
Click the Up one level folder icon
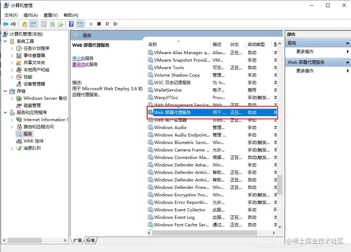(x=25, y=24)
